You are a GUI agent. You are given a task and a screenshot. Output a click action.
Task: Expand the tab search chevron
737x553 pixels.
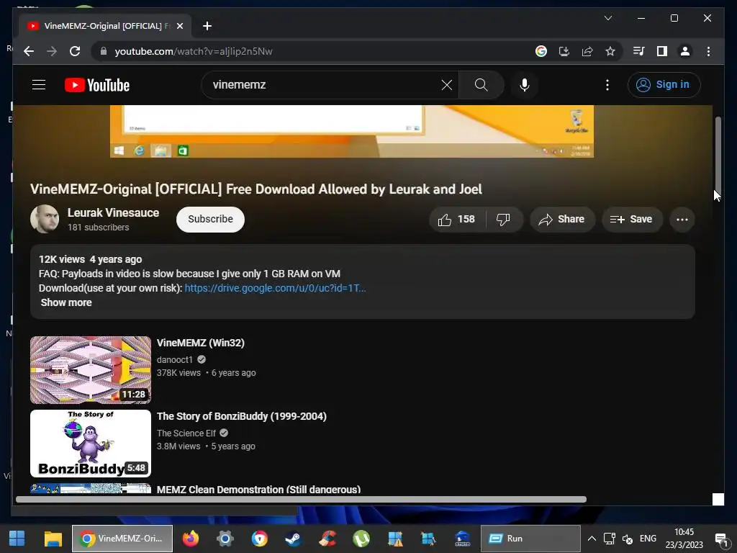pos(607,18)
